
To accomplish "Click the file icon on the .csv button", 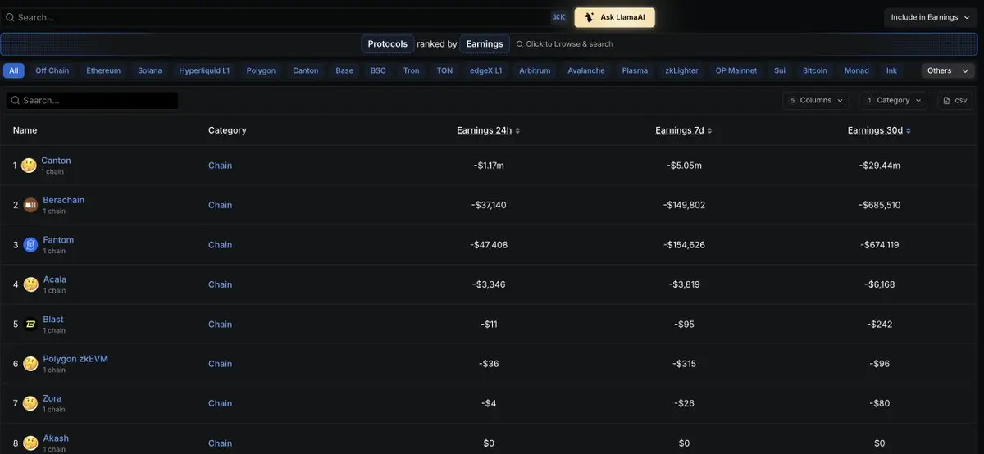I will [947, 100].
